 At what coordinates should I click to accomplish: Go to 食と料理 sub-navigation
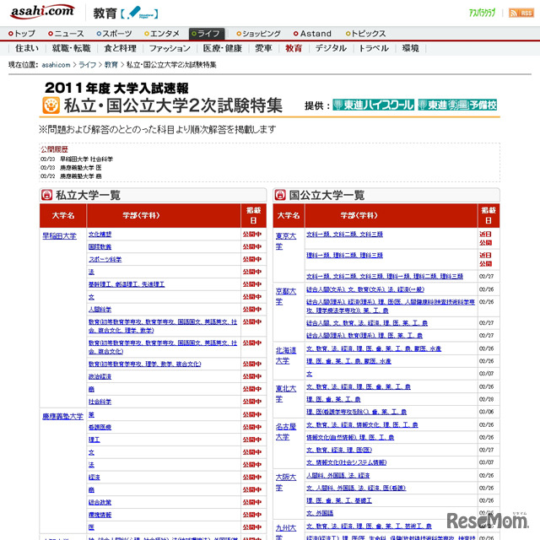(x=120, y=48)
